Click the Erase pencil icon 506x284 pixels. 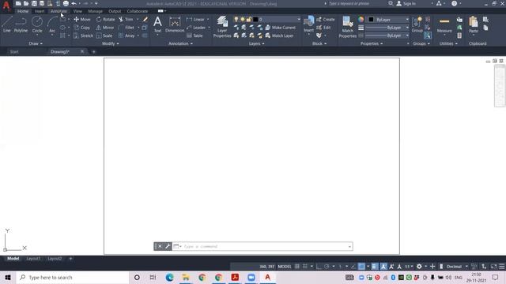[145, 19]
